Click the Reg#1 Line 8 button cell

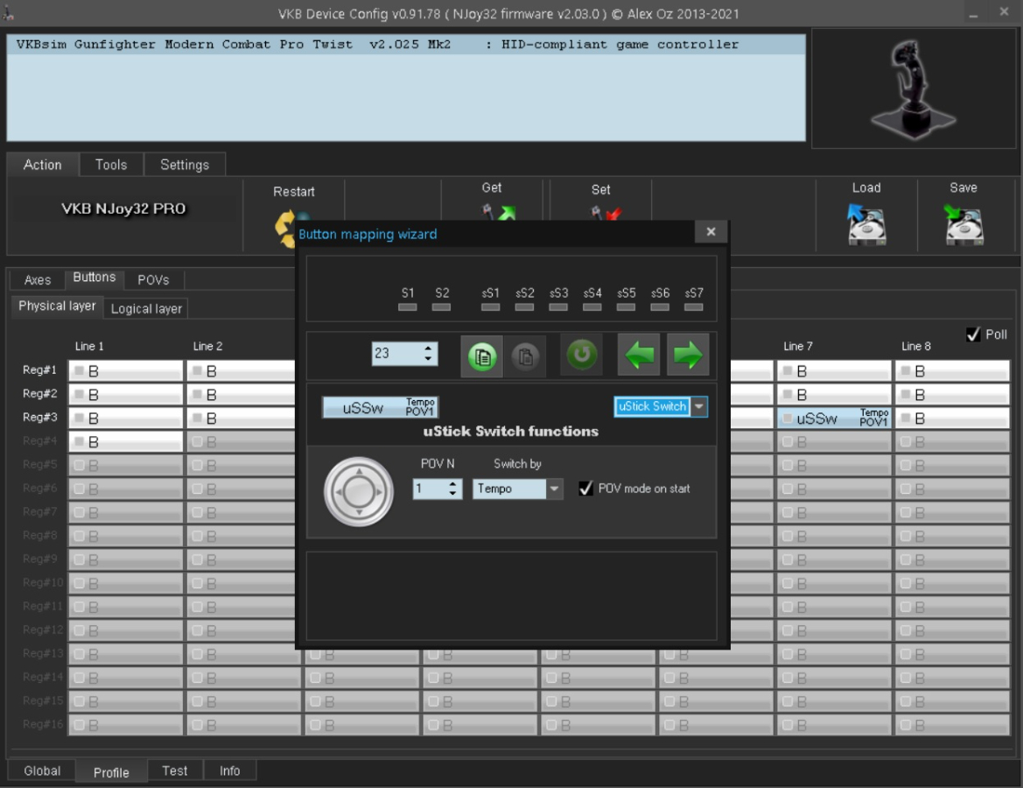[952, 371]
